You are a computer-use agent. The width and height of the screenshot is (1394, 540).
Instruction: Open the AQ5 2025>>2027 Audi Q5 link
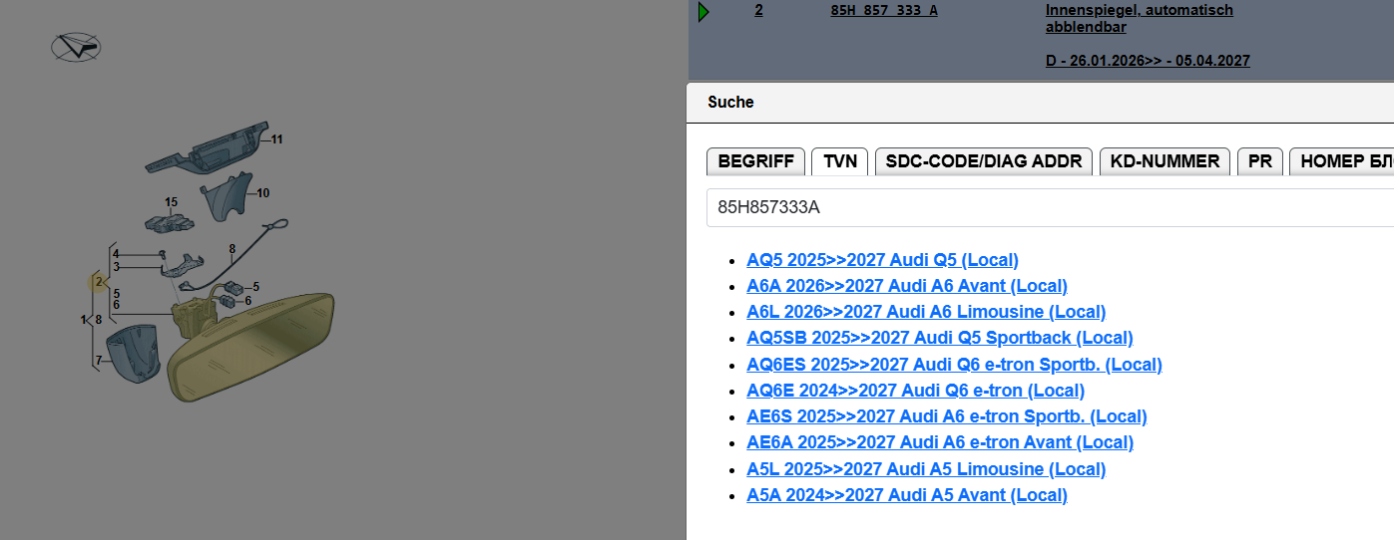coord(882,260)
